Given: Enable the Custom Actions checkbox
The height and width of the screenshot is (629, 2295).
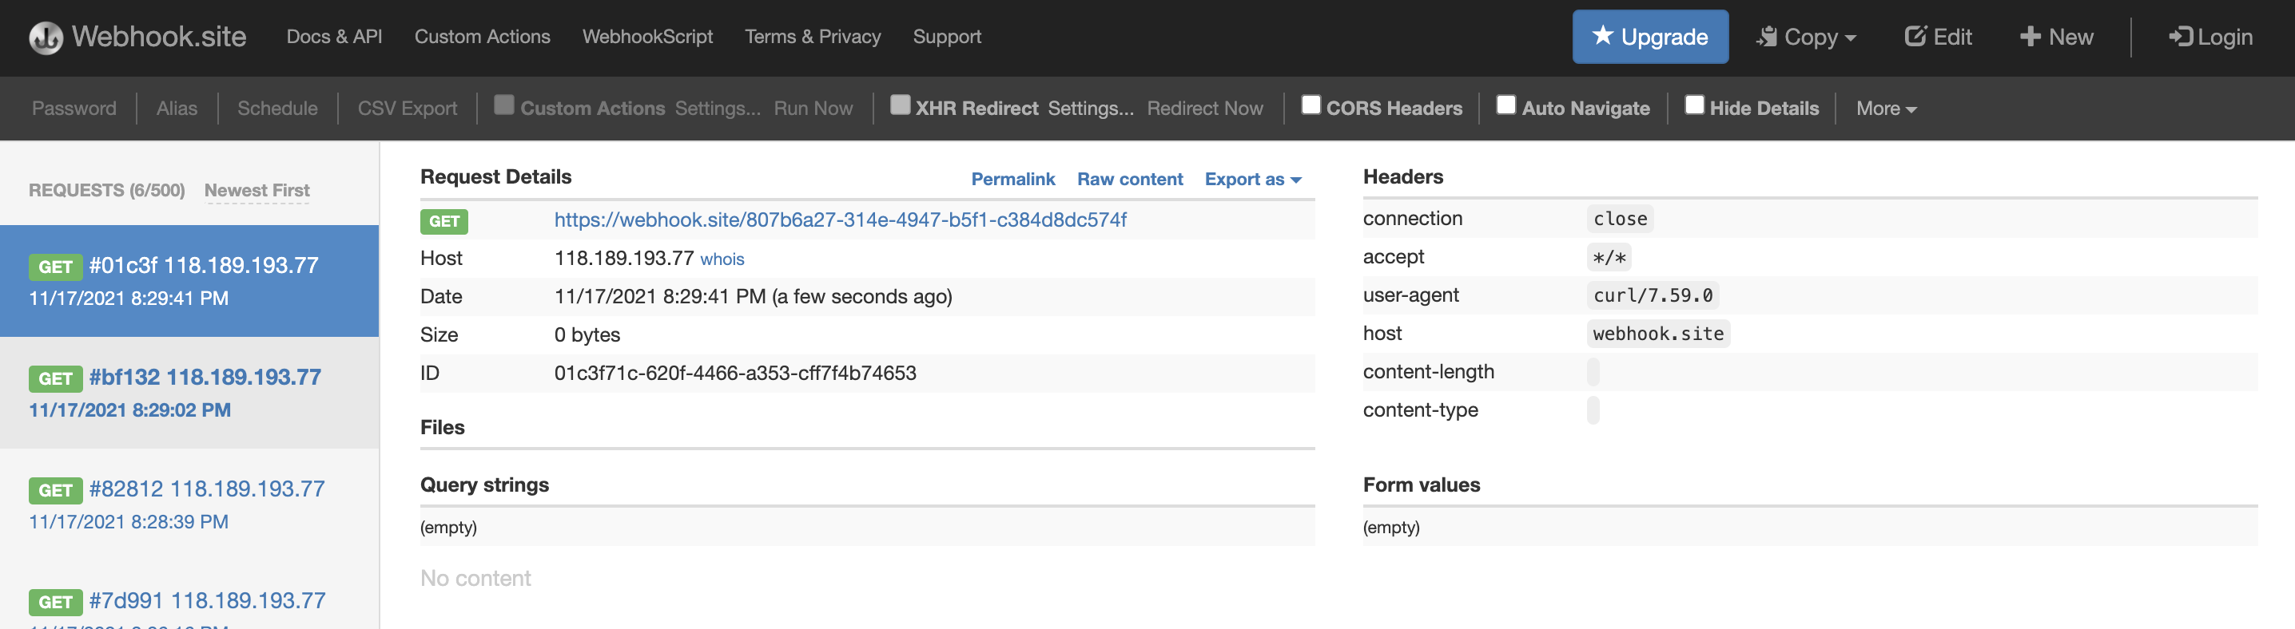Looking at the screenshot, I should click(504, 105).
